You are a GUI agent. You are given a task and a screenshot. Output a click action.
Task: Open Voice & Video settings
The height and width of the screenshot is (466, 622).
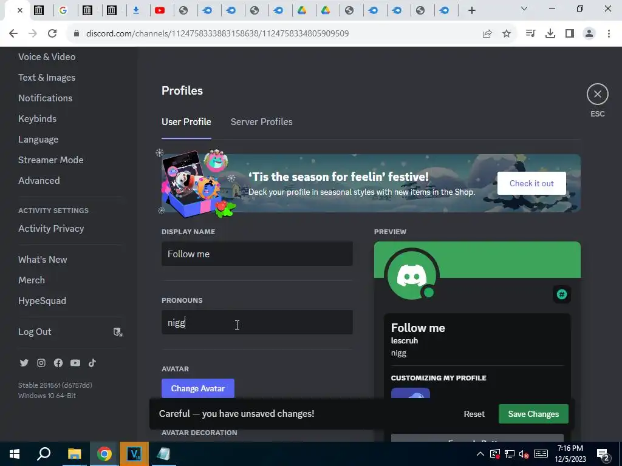point(47,56)
